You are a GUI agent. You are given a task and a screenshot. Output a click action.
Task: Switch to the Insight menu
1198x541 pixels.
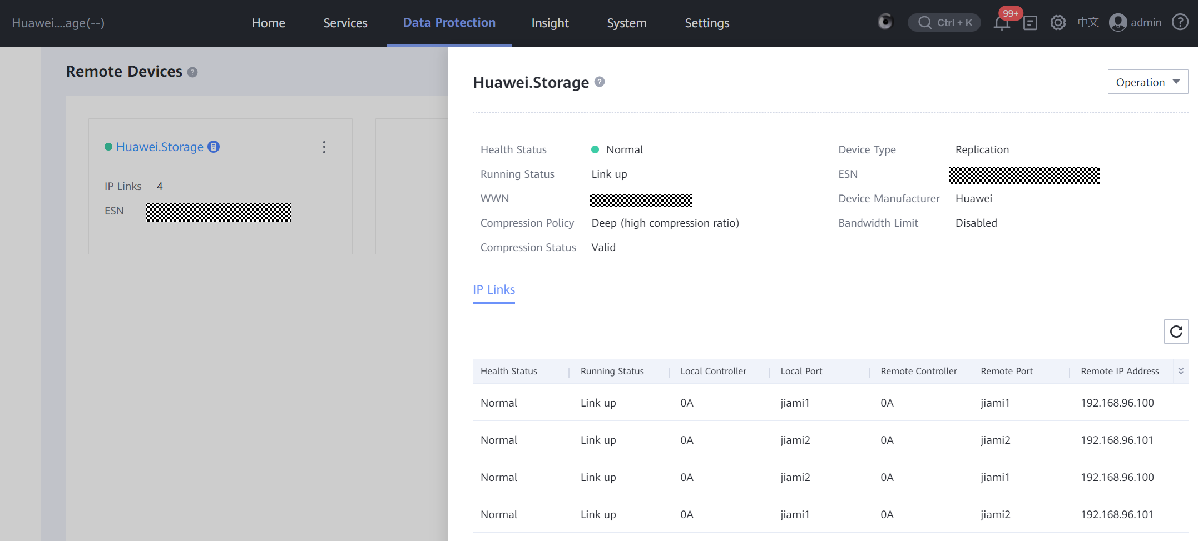[550, 23]
